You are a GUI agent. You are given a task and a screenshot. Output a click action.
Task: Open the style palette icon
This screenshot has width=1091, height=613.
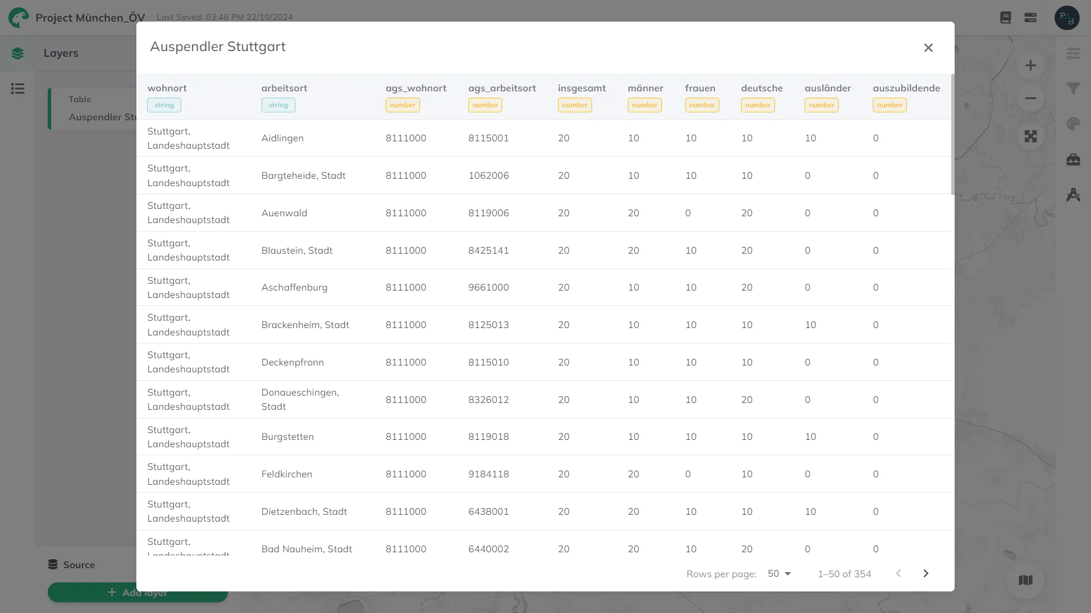tap(1073, 124)
